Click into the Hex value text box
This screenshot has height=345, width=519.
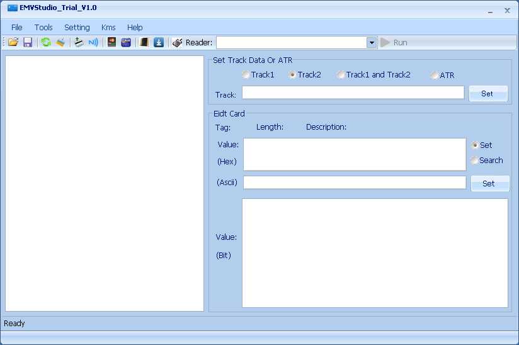(x=355, y=154)
